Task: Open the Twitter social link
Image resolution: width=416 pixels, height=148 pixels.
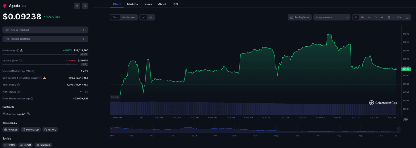Action: click(10, 145)
